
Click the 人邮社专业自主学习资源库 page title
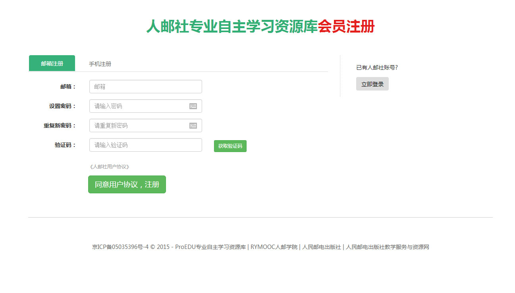pos(232,27)
